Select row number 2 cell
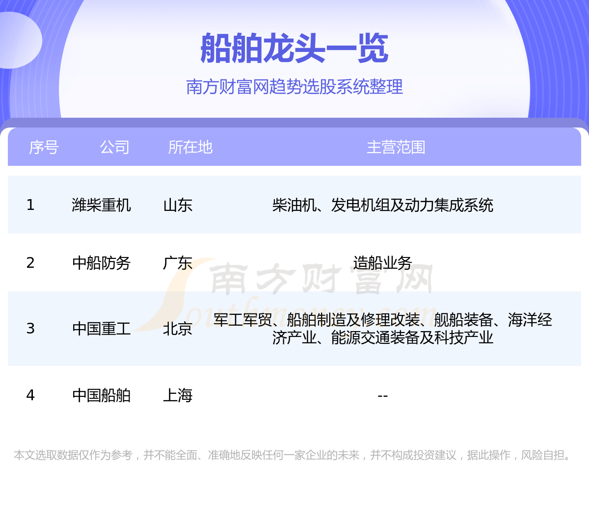The height and width of the screenshot is (515, 589). pyautogui.click(x=30, y=263)
